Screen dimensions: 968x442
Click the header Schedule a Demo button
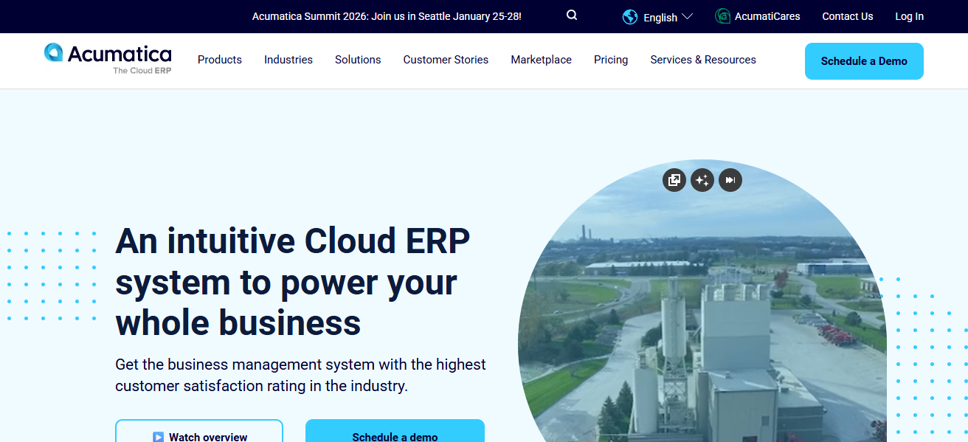click(864, 61)
